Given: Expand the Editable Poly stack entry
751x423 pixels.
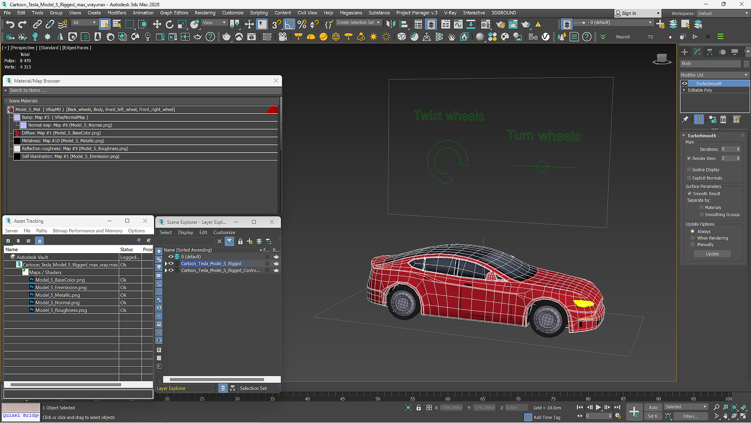Looking at the screenshot, I should (x=684, y=90).
